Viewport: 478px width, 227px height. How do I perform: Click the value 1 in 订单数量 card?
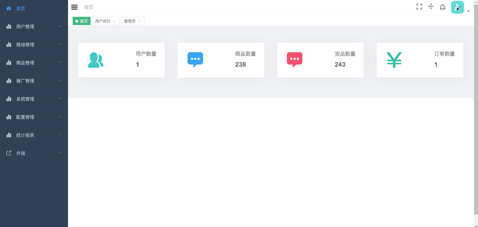pyautogui.click(x=436, y=65)
